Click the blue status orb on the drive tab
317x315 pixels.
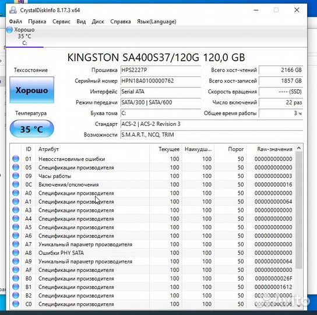pyautogui.click(x=9, y=30)
